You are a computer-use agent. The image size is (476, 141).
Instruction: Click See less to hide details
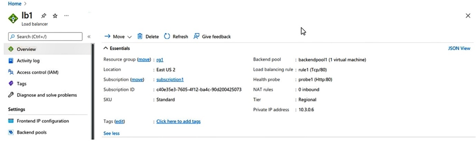[x=111, y=133]
